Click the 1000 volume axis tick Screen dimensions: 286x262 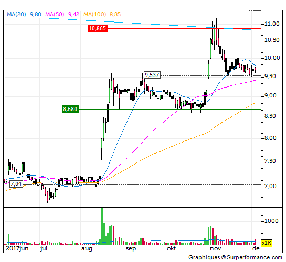(x=271, y=221)
